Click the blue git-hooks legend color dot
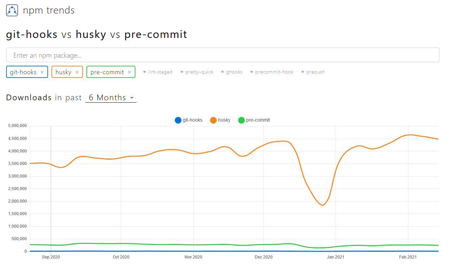Screen dimensions: 450x272 [x=178, y=120]
